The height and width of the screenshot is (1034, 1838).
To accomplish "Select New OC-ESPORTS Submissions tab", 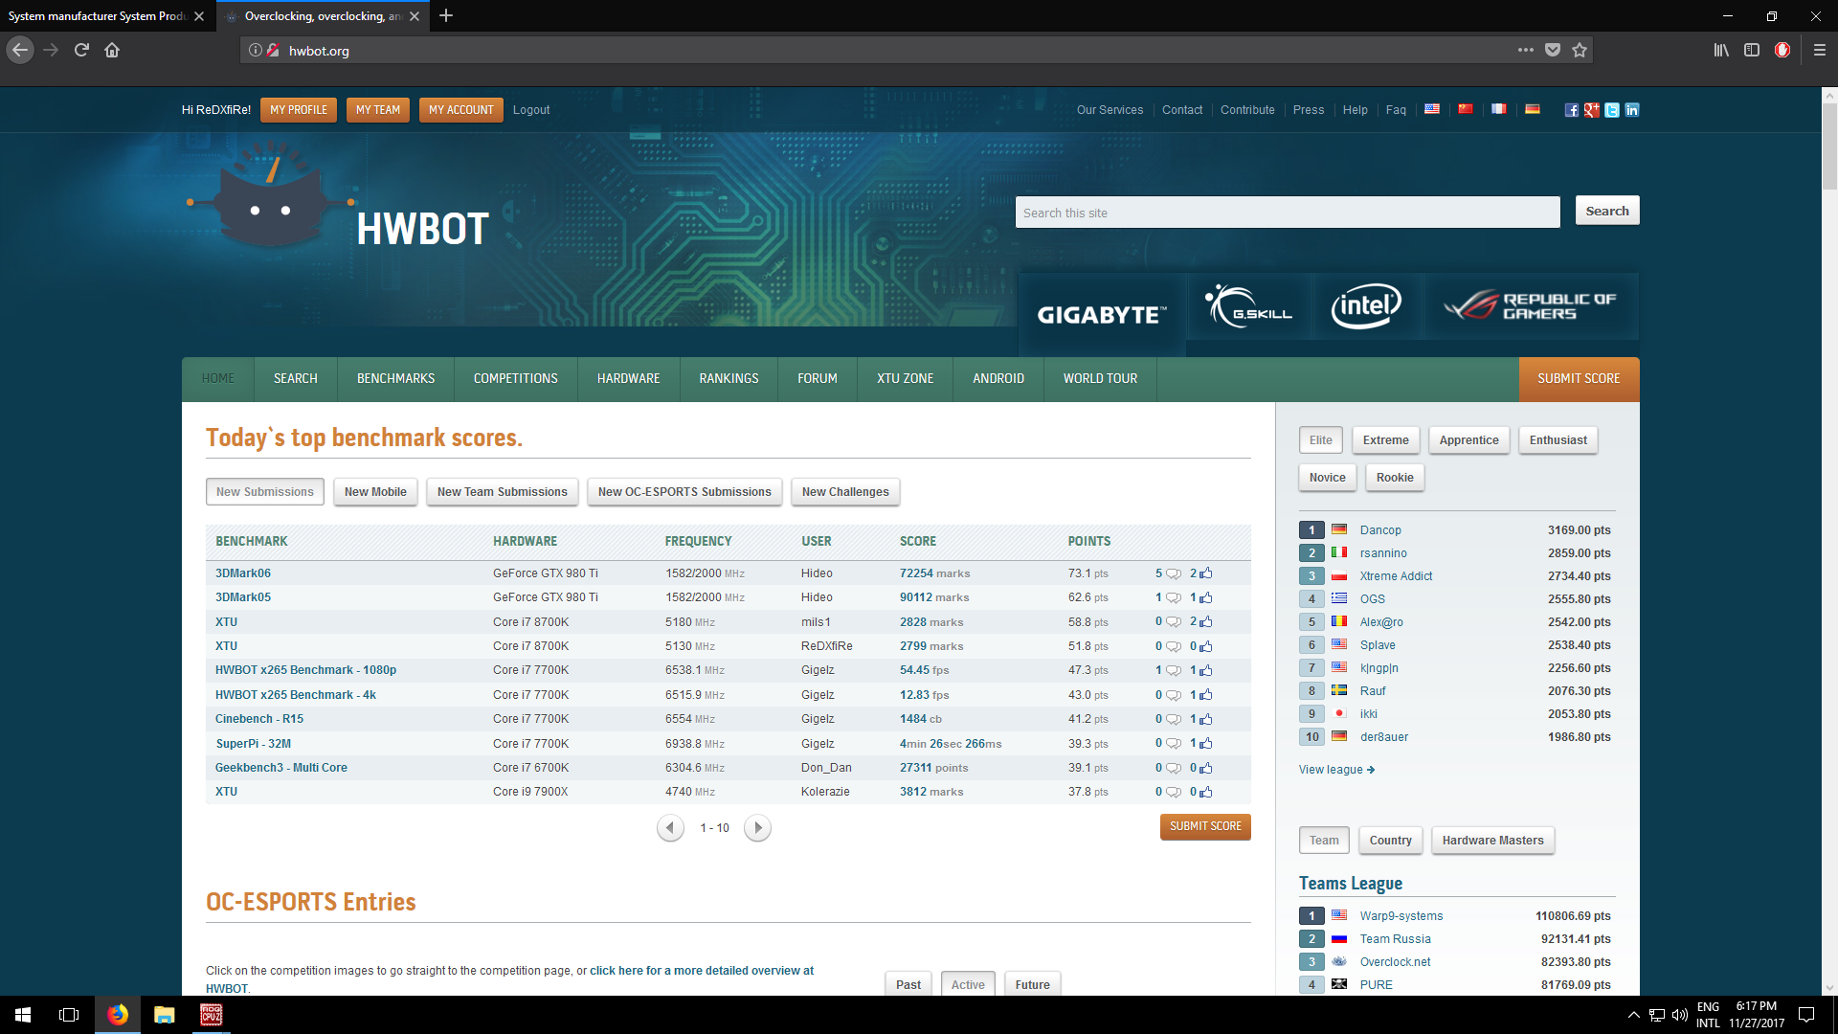I will point(684,492).
